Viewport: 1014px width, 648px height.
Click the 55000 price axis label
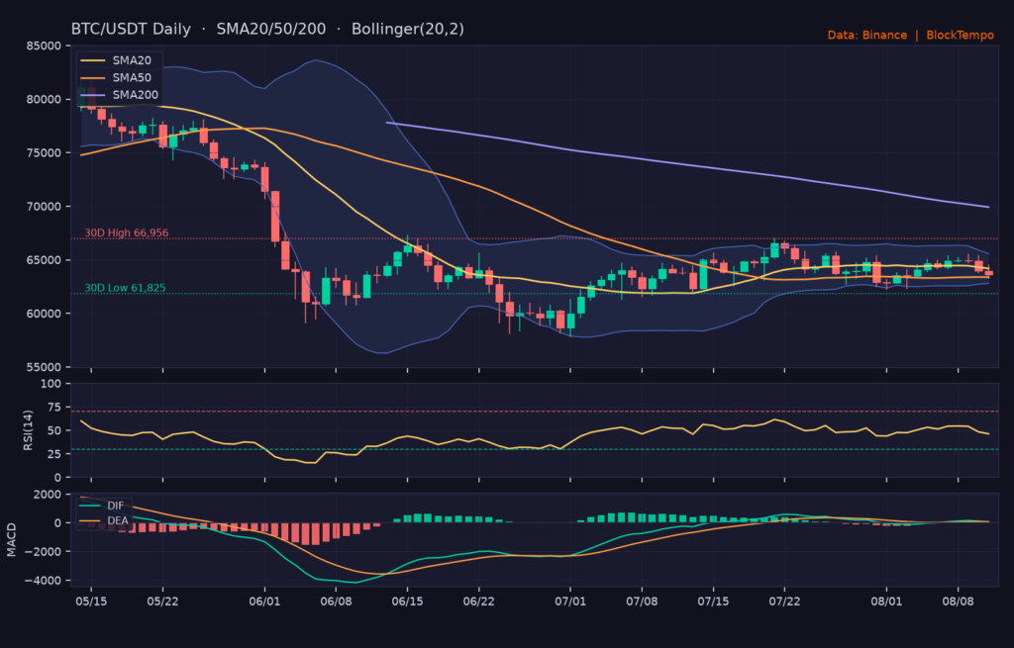coord(44,367)
